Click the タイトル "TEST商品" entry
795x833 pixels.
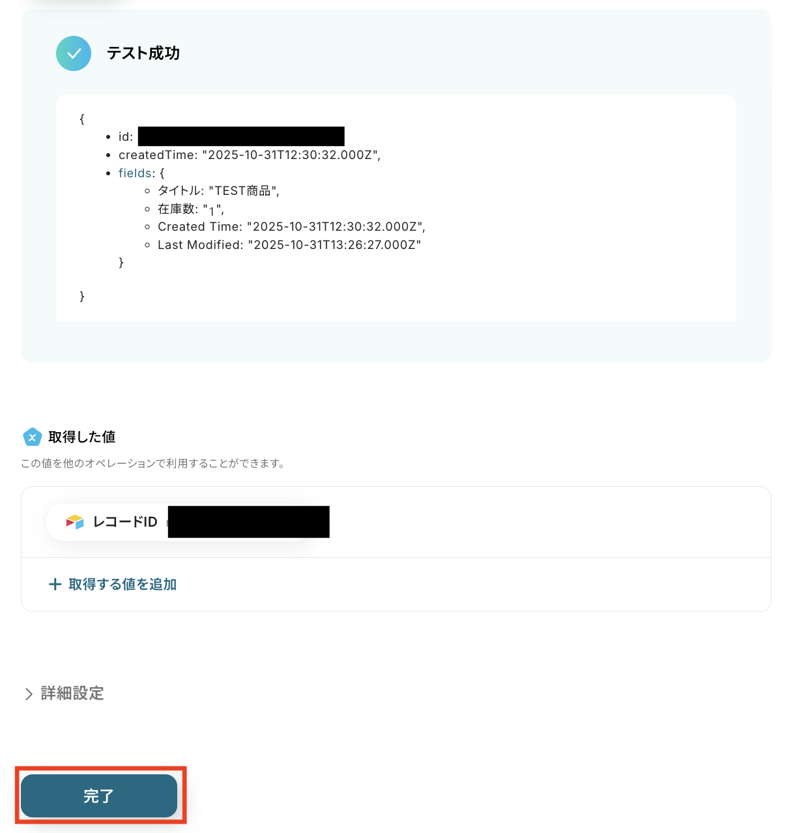click(x=219, y=191)
